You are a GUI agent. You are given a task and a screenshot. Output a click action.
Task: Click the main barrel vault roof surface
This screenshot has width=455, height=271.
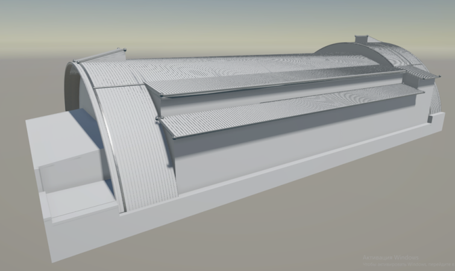(x=232, y=68)
